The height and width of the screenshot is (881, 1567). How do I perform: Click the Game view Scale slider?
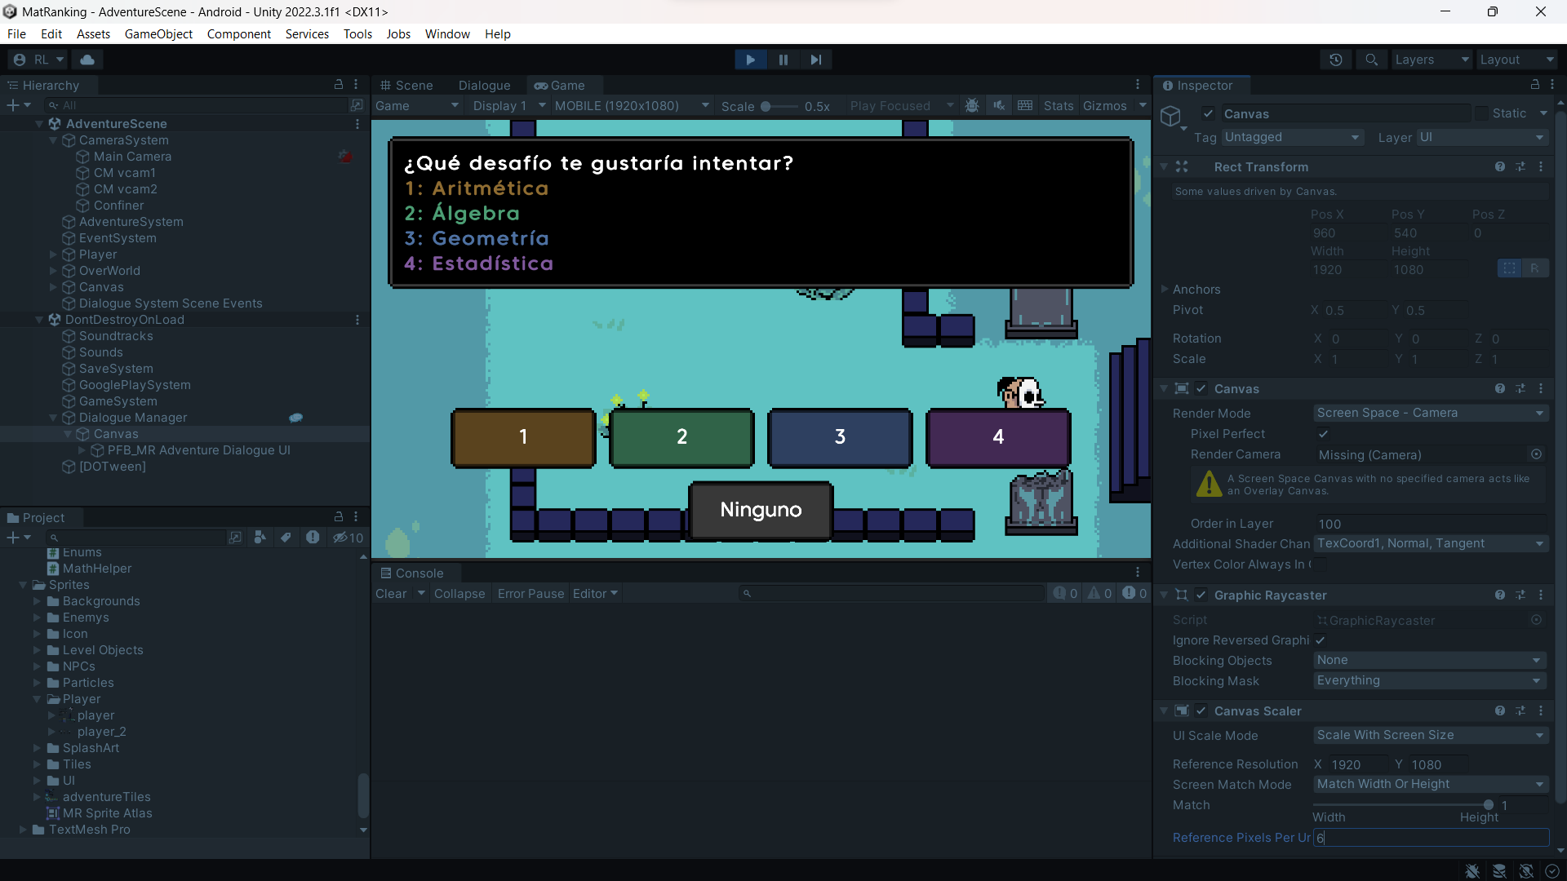tap(779, 106)
